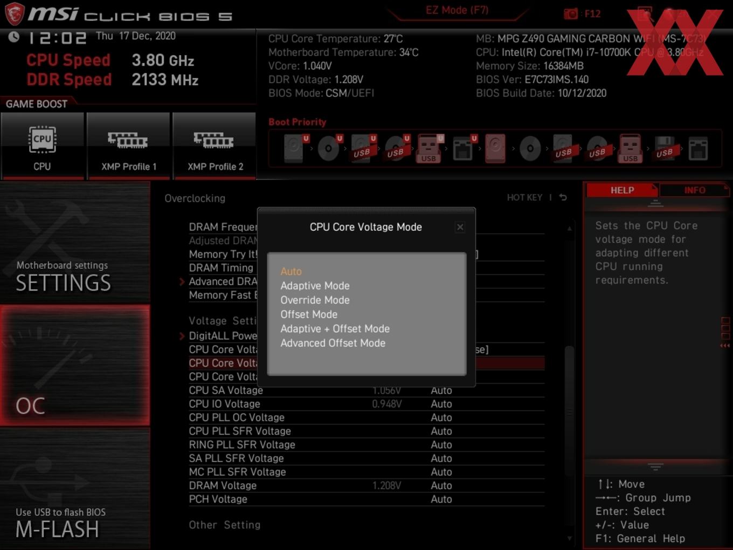Click the clock icon beside 12:02

pyautogui.click(x=14, y=37)
